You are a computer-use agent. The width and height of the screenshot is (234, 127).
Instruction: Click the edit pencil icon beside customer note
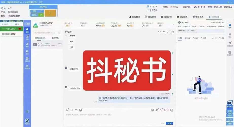pos(223,22)
